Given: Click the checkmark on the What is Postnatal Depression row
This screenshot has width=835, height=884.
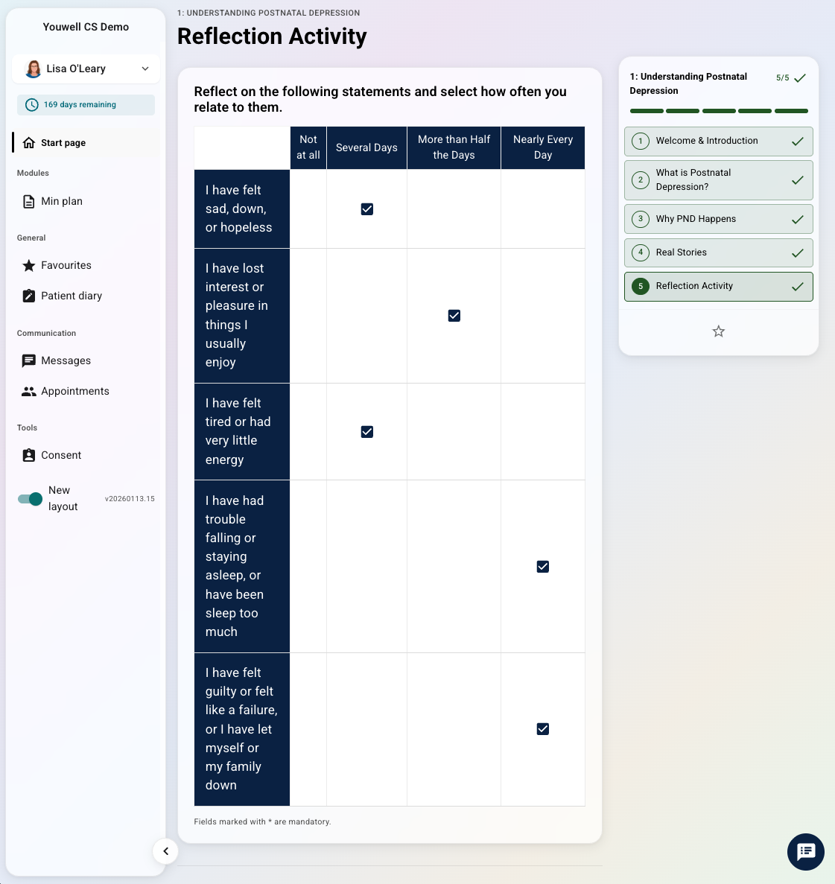Looking at the screenshot, I should tap(797, 180).
